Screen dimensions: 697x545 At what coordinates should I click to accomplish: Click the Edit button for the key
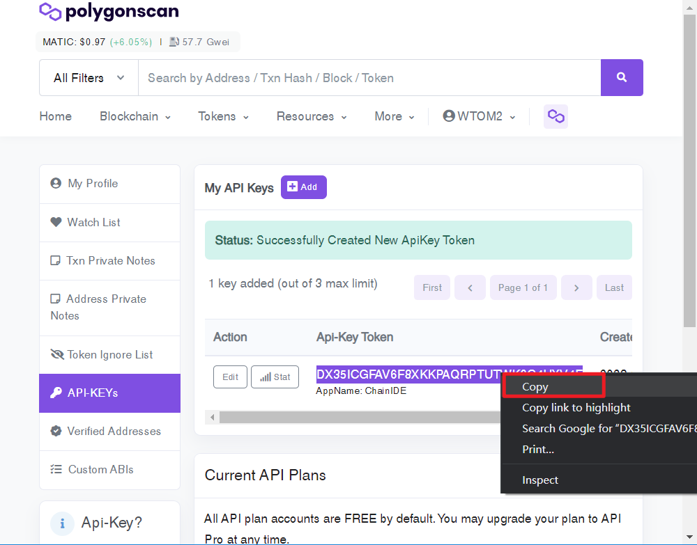point(230,377)
